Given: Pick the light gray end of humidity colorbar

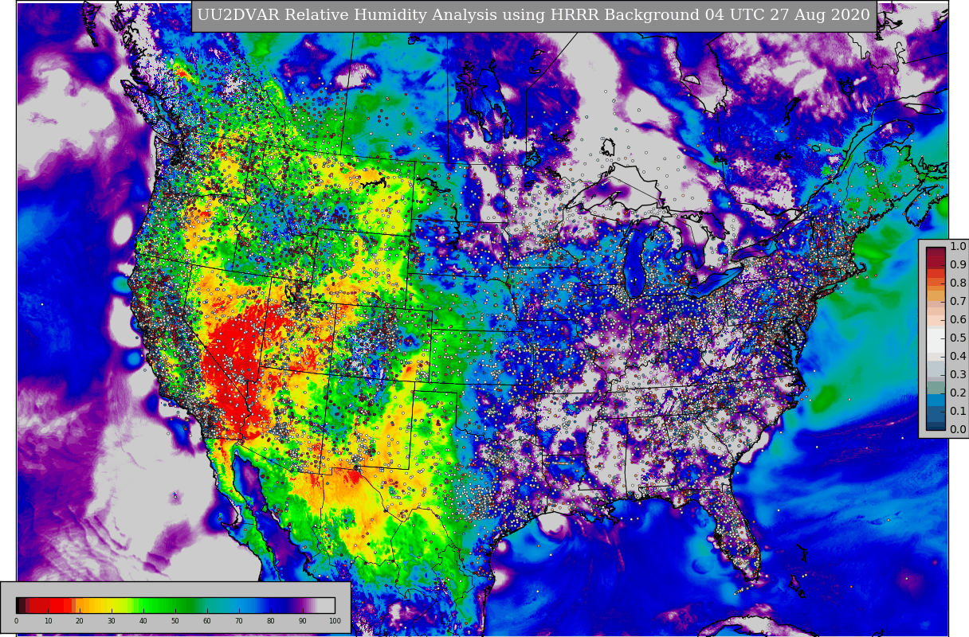Looking at the screenshot, I should pyautogui.click(x=327, y=605).
